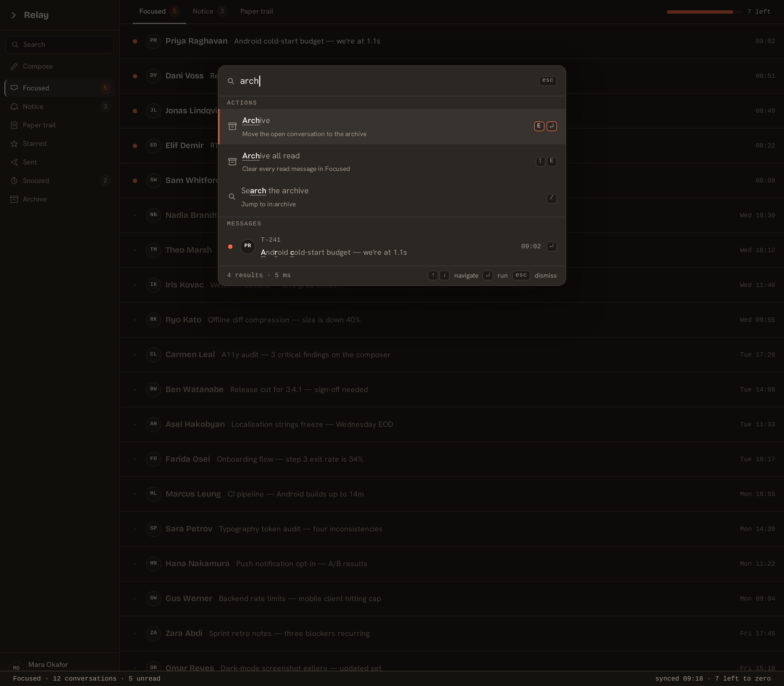
Task: Switch to the Notice tab
Action: (209, 11)
